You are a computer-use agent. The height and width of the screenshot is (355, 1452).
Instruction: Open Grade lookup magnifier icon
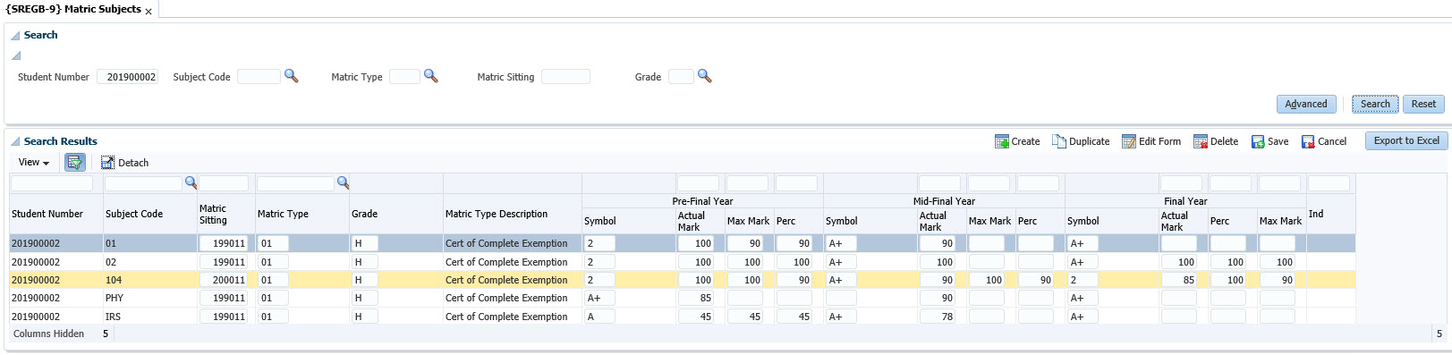click(704, 76)
